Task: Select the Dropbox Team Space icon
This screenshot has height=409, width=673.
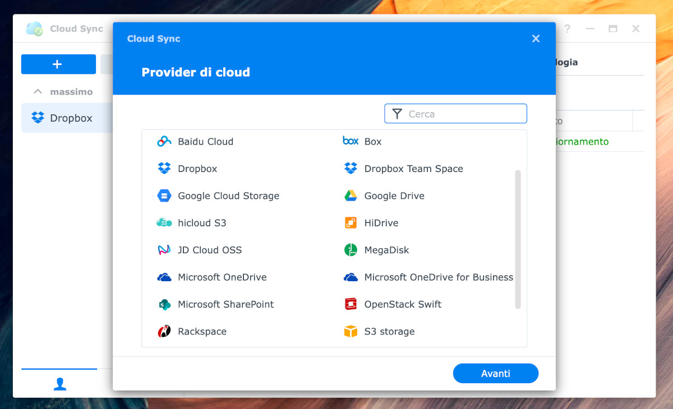Action: click(x=351, y=169)
